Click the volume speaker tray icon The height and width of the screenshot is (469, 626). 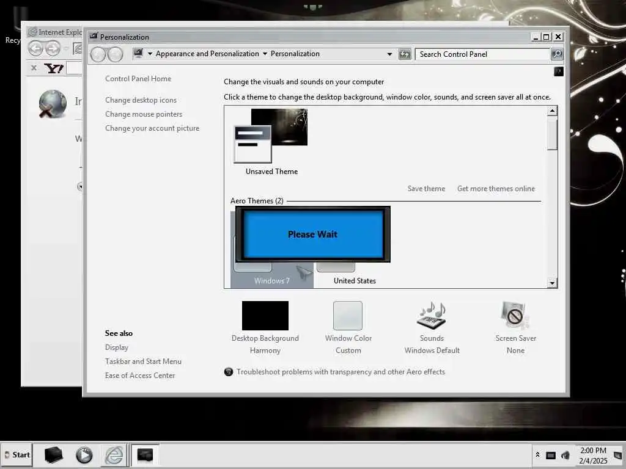(x=565, y=455)
